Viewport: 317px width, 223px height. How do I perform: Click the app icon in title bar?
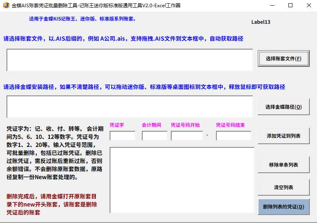click(6, 5)
